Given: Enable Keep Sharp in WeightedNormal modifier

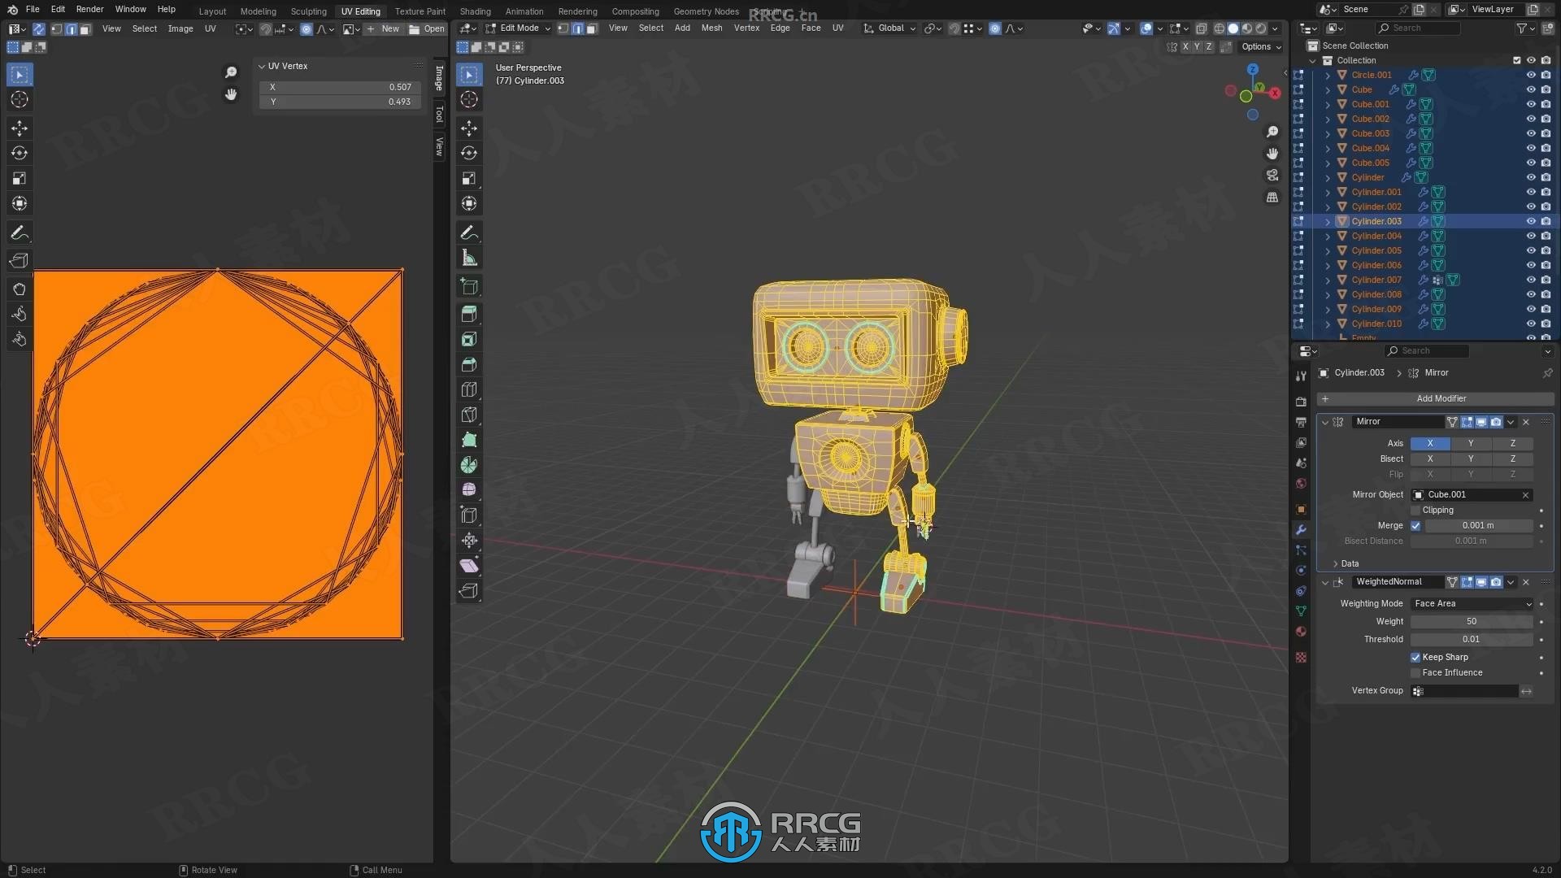Looking at the screenshot, I should pyautogui.click(x=1416, y=656).
